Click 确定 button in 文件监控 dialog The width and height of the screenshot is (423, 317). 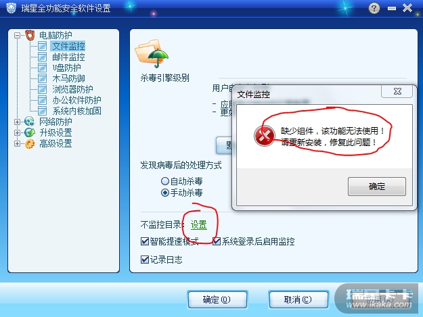click(x=376, y=187)
